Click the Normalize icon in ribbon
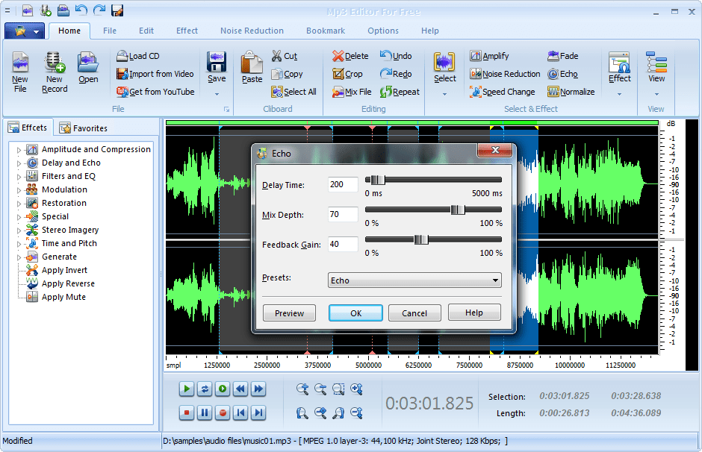Viewport: 702px width, 452px height. tap(553, 92)
